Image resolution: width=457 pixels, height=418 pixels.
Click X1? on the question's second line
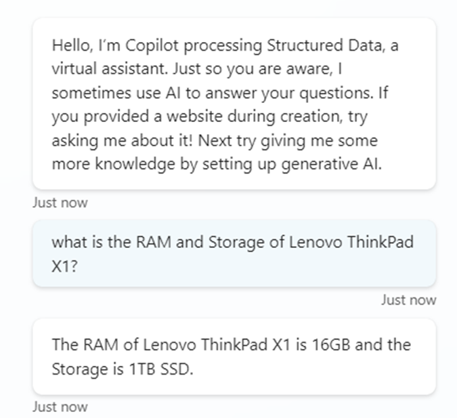click(64, 266)
